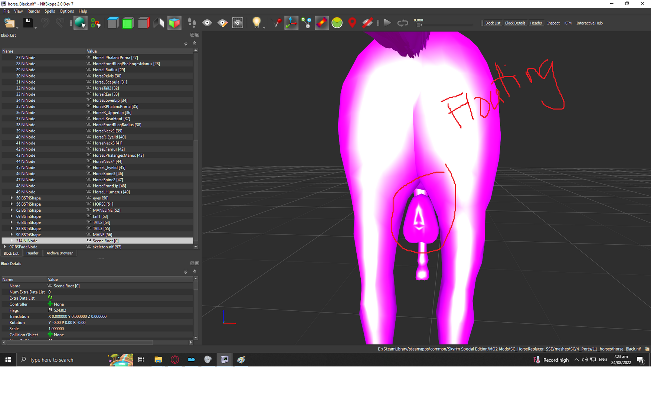Expand the 76 BSTriShape TAIL2 node
Viewport: 651px width, 401px height.
pyautogui.click(x=12, y=222)
